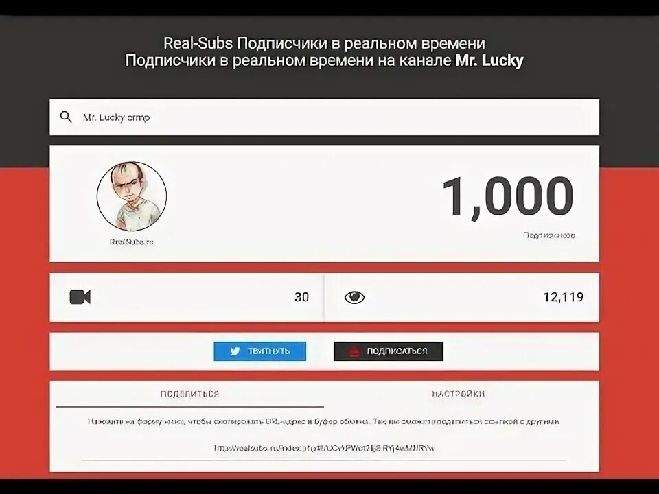Click inside the Mr. Lucky crmp search field

[325, 117]
